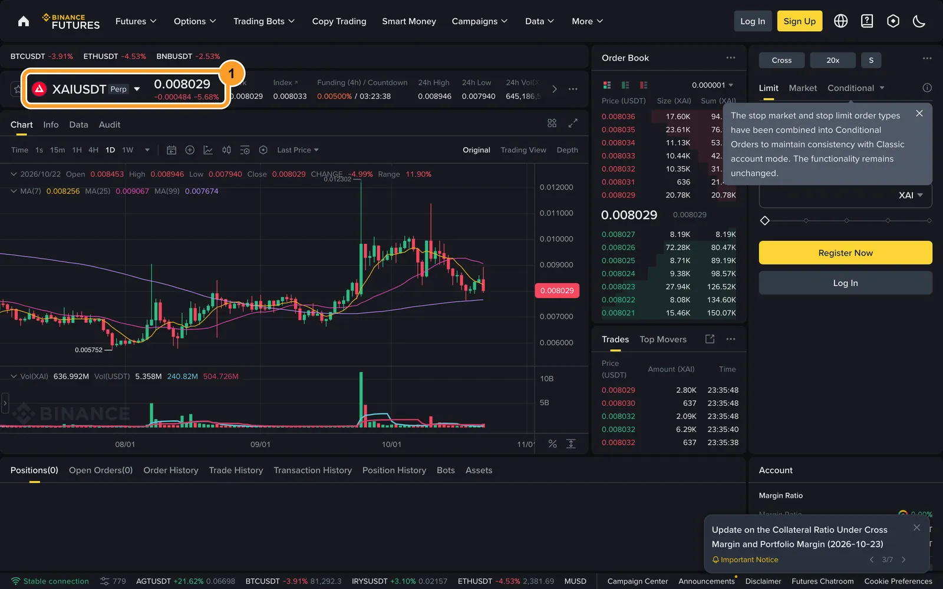The height and width of the screenshot is (589, 943).
Task: Select the 1s time interval
Action: click(x=39, y=150)
